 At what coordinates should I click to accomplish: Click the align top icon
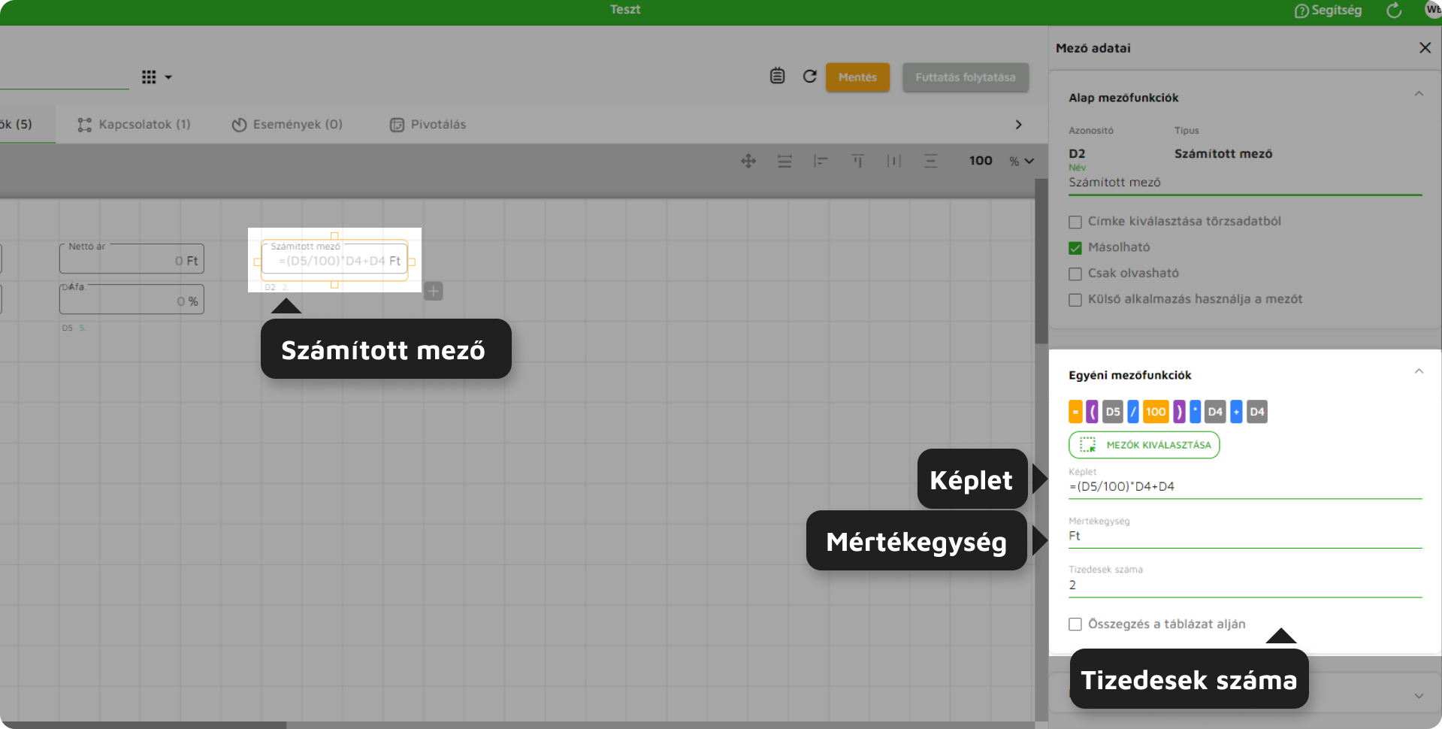coord(857,161)
